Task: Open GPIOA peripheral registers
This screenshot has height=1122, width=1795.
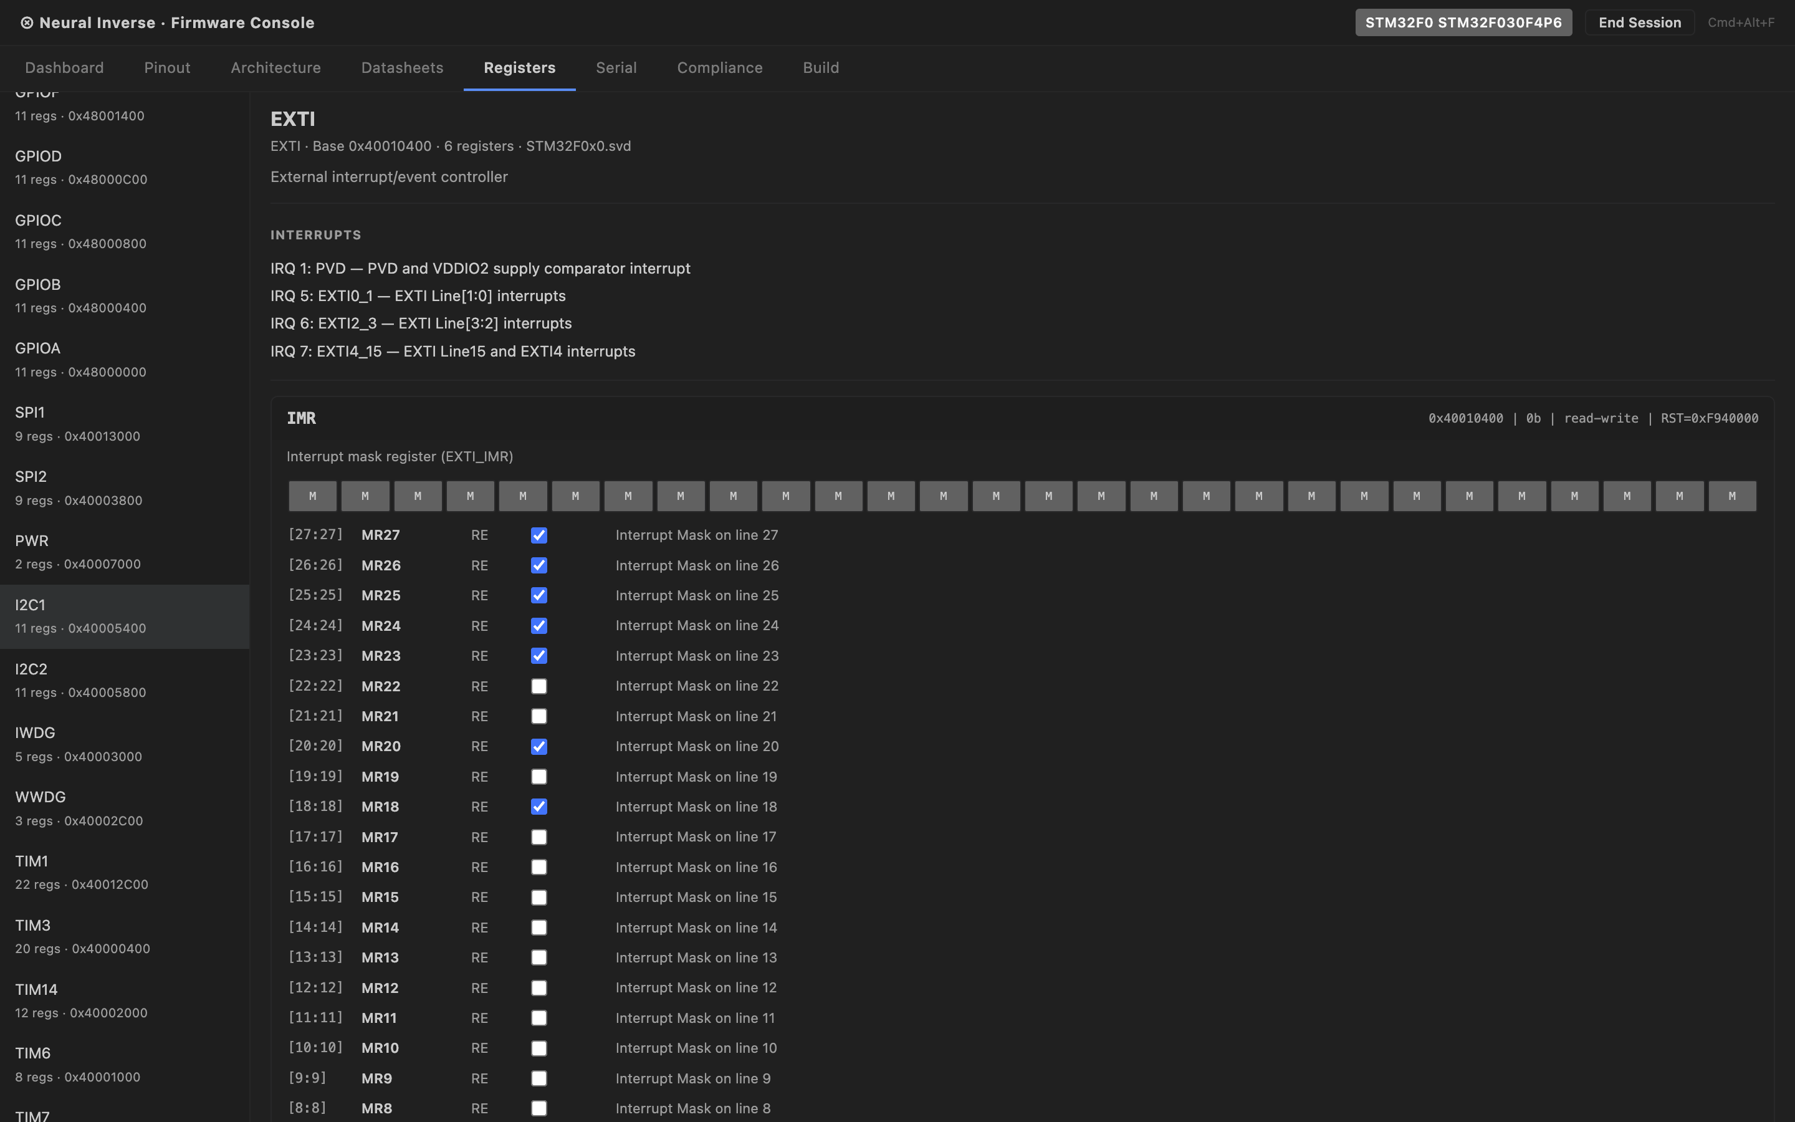Action: coord(125,360)
